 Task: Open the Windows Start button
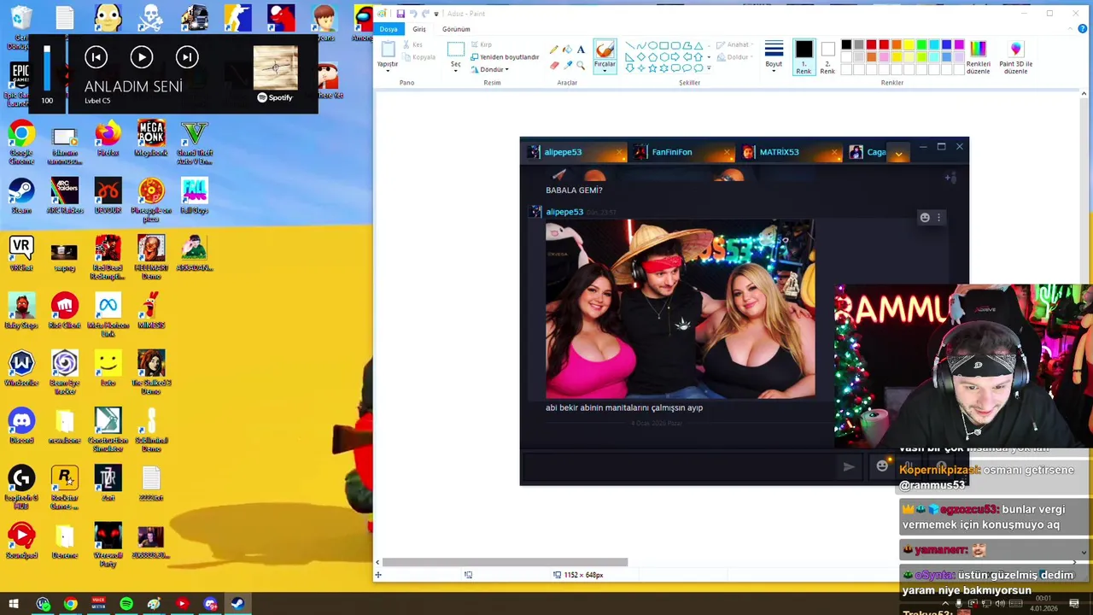click(x=14, y=604)
